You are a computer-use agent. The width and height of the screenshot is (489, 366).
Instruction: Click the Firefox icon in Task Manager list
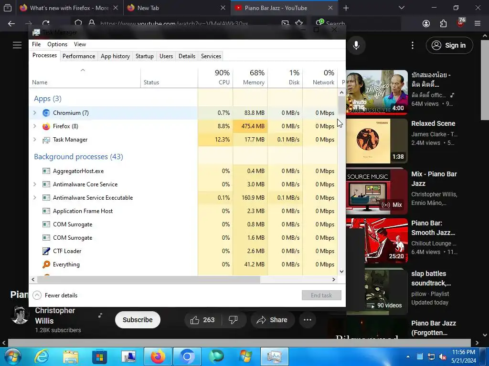(x=46, y=126)
